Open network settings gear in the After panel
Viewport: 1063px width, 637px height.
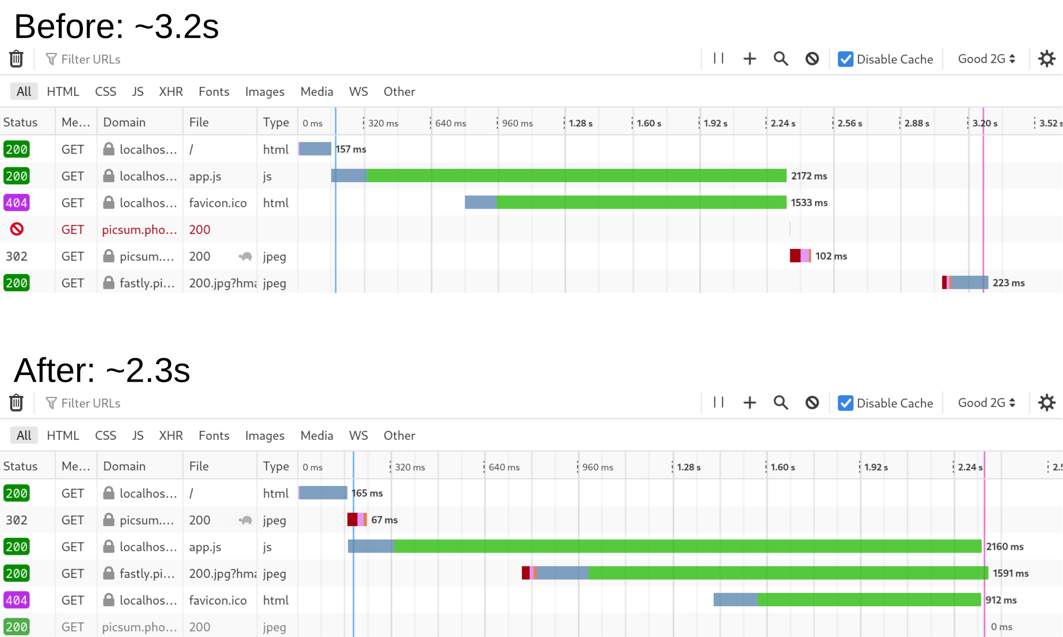coord(1046,403)
